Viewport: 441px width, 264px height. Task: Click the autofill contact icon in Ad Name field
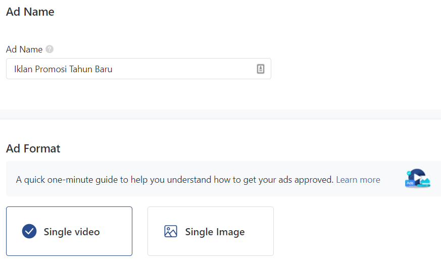point(261,69)
